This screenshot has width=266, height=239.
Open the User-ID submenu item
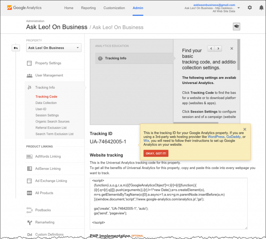coord(41,109)
